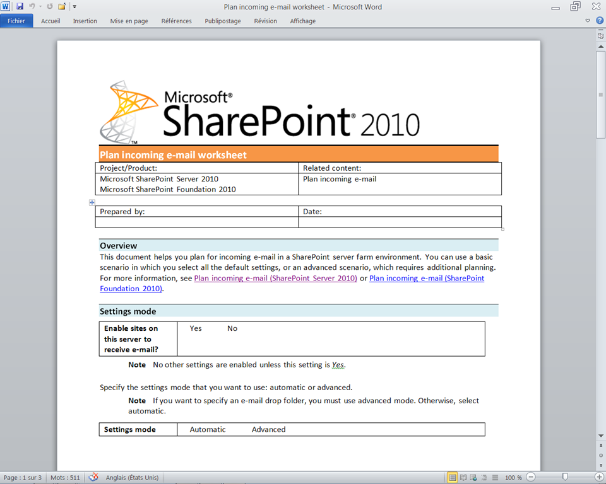Switch to Print Layout view
The image size is (606, 484).
(x=452, y=478)
